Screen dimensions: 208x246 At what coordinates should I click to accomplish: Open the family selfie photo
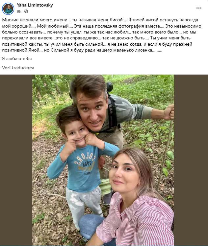[103, 160]
